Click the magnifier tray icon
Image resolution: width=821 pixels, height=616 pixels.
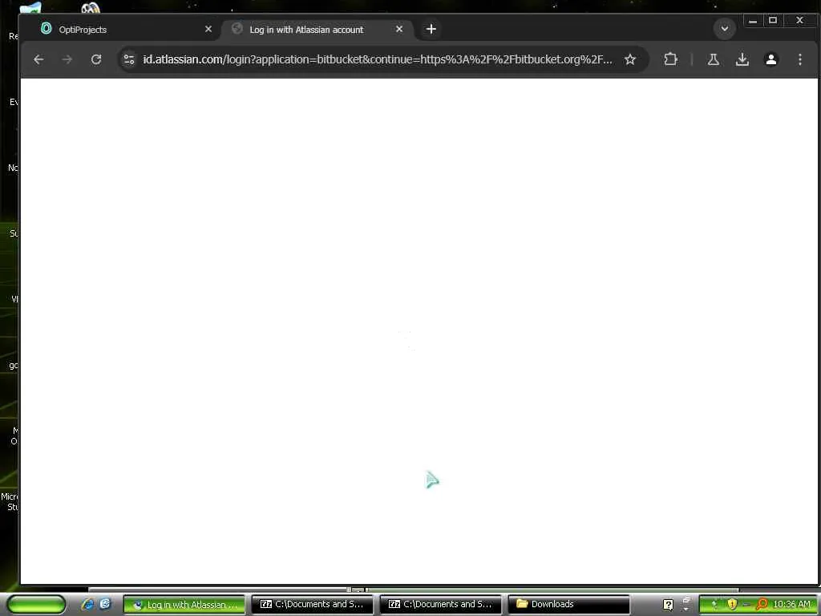pyautogui.click(x=762, y=605)
